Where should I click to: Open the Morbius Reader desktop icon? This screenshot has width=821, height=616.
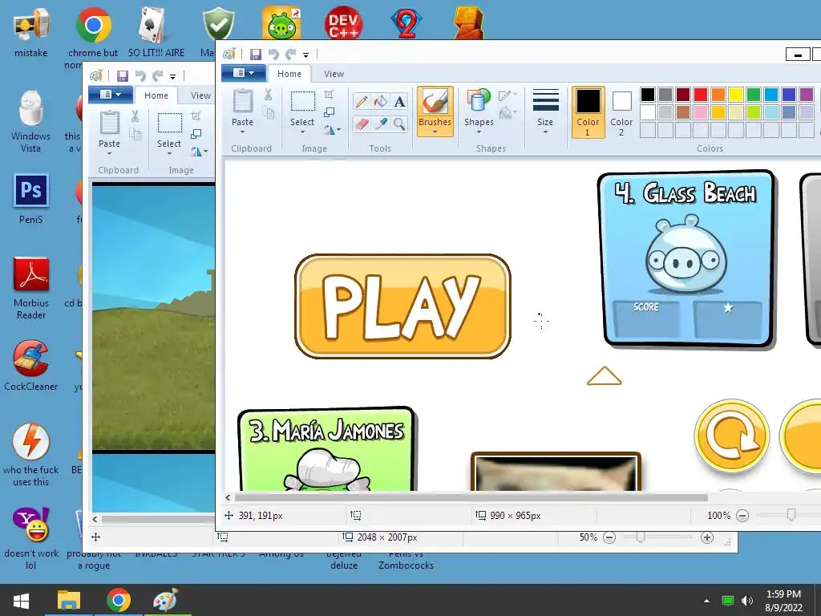[x=31, y=274]
